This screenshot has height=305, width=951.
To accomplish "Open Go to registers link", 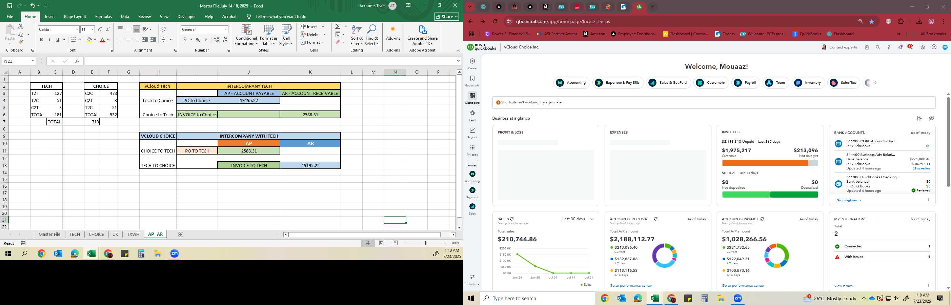I will 849,201.
